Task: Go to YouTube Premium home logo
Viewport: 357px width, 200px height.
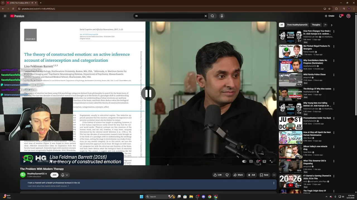Action: (17, 16)
